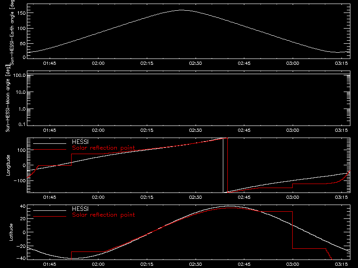Click red legend line sample in Latitude plot
Image resolution: width=358 pixels, height=268 pixels.
(50, 216)
